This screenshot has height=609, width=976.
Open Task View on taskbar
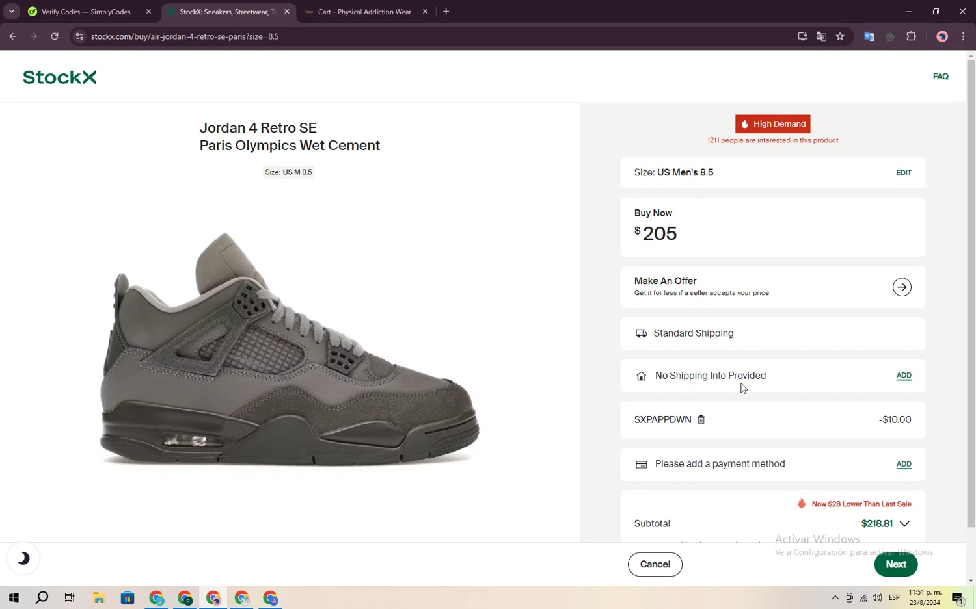[x=70, y=598]
